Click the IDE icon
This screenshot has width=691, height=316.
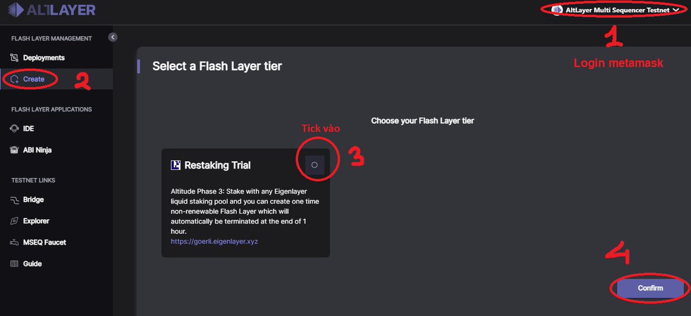15,129
